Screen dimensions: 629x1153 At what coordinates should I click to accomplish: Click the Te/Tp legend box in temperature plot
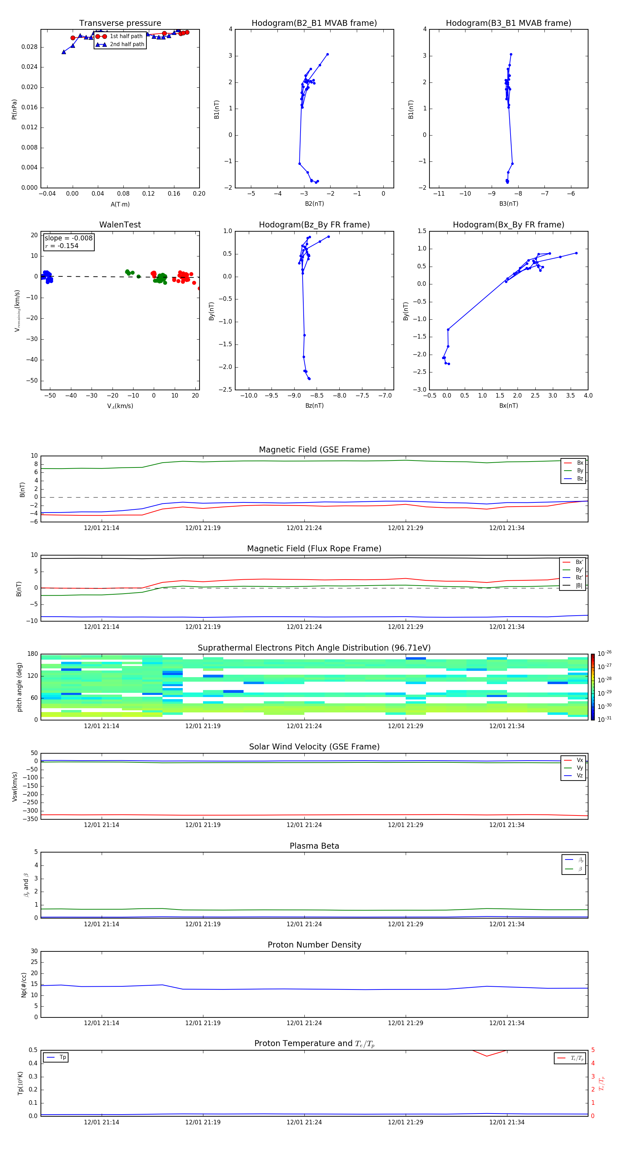(570, 1058)
